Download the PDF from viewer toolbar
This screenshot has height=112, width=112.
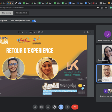84,32
